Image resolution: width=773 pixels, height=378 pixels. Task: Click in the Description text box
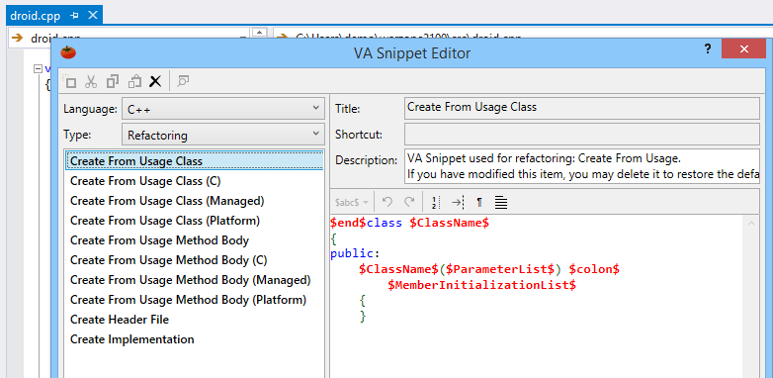click(x=581, y=166)
